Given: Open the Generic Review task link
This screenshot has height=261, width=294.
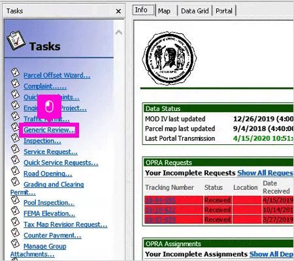Looking at the screenshot, I should coord(49,130).
